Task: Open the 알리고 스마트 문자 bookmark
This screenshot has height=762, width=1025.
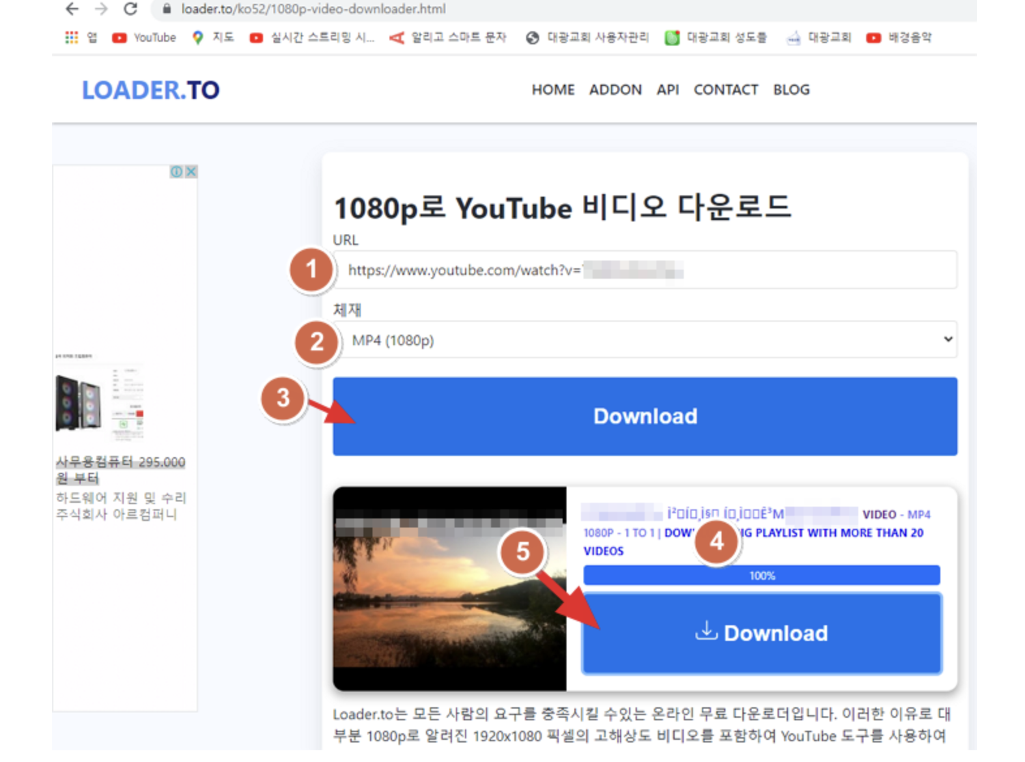Action: [x=448, y=38]
